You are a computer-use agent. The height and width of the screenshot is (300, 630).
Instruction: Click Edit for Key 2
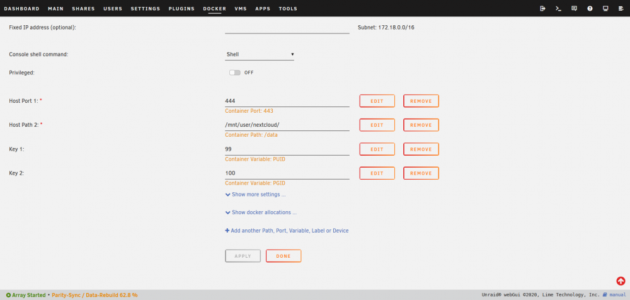(377, 173)
